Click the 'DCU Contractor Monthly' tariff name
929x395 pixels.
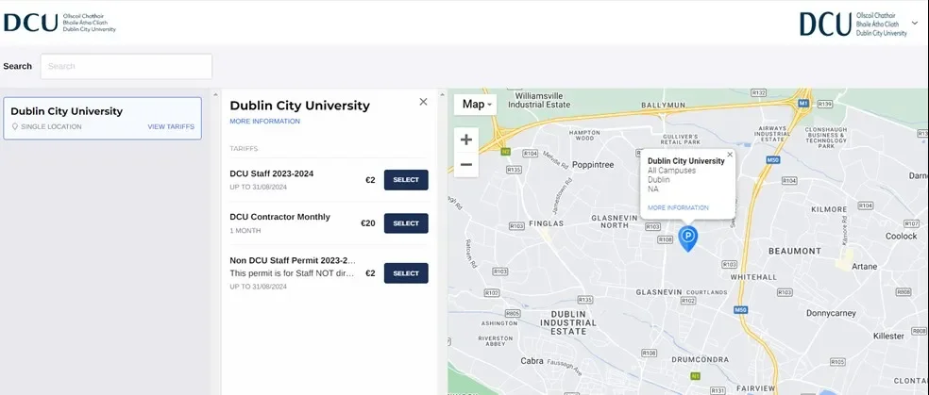(x=279, y=217)
